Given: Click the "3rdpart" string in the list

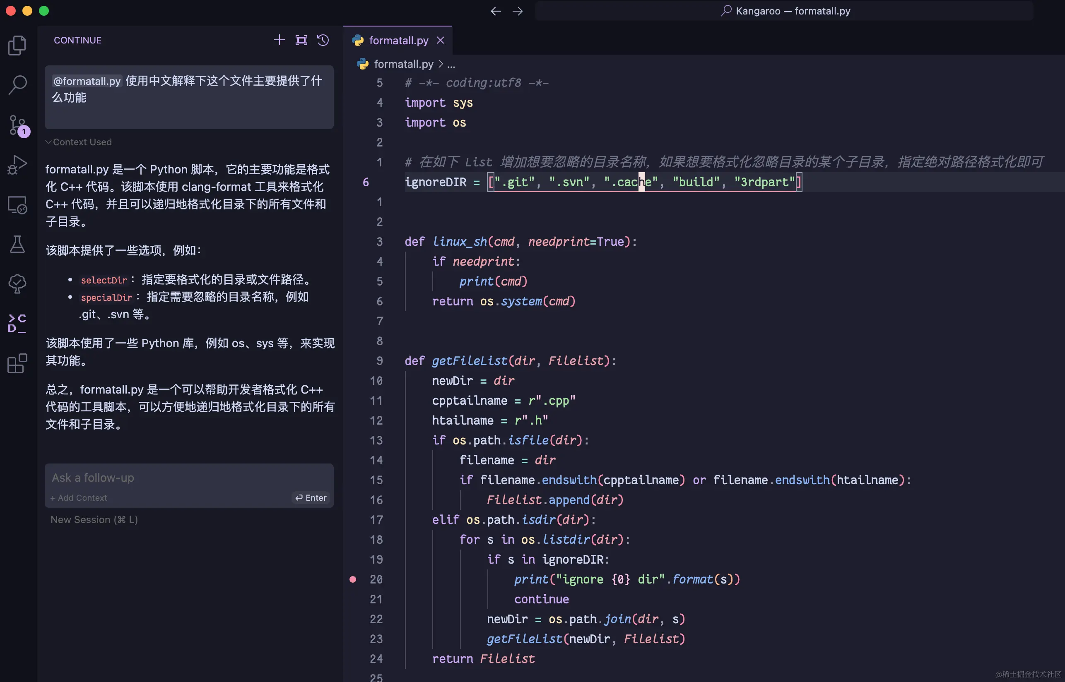Looking at the screenshot, I should click(x=765, y=182).
